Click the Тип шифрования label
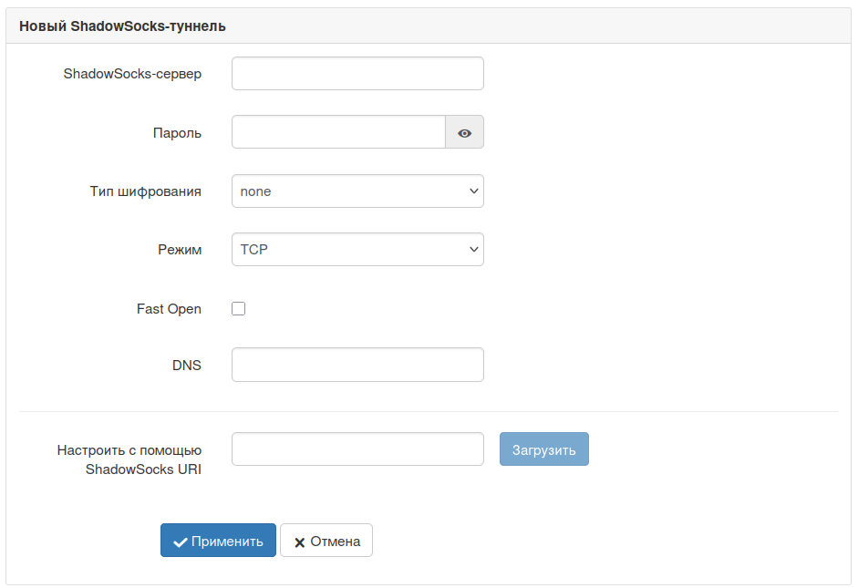 (x=146, y=191)
